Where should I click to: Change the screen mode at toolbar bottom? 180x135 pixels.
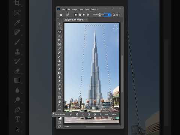coord(59,127)
